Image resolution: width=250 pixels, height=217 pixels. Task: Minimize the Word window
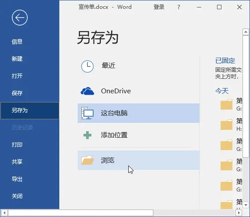(199, 7)
